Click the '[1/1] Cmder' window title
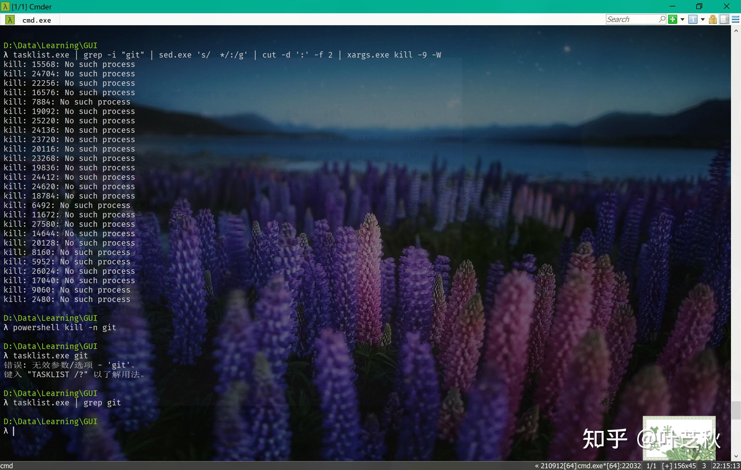 click(32, 6)
